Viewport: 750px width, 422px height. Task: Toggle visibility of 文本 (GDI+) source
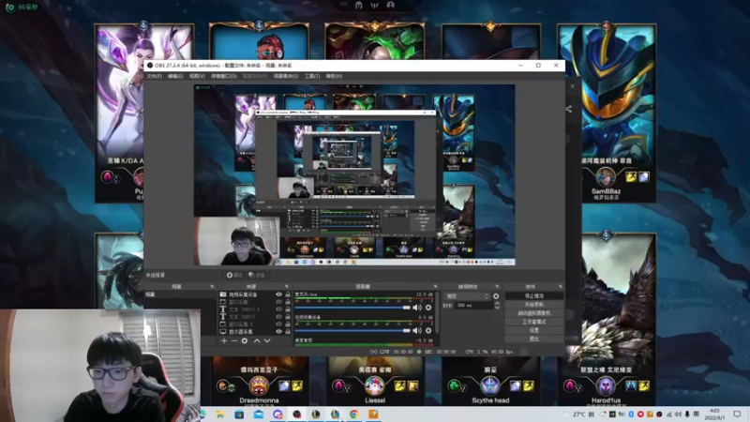[x=278, y=316]
